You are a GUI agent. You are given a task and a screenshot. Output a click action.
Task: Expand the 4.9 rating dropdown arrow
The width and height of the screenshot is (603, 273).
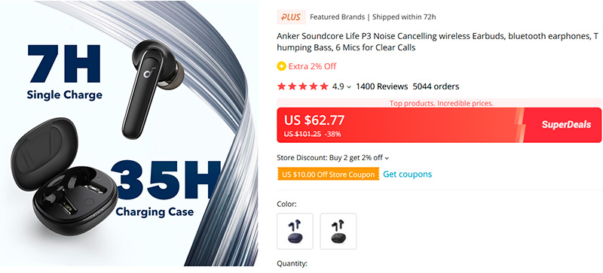point(349,87)
